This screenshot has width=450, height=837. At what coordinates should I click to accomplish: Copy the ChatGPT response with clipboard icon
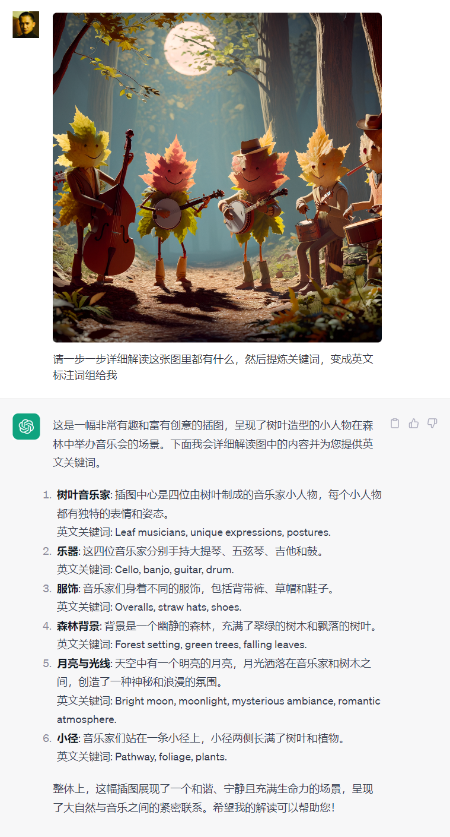click(x=395, y=424)
